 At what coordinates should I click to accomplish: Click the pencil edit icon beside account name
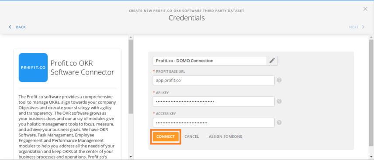272,61
